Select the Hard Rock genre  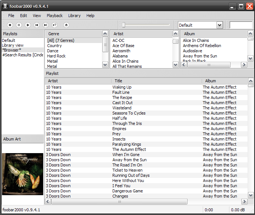(x=74, y=56)
